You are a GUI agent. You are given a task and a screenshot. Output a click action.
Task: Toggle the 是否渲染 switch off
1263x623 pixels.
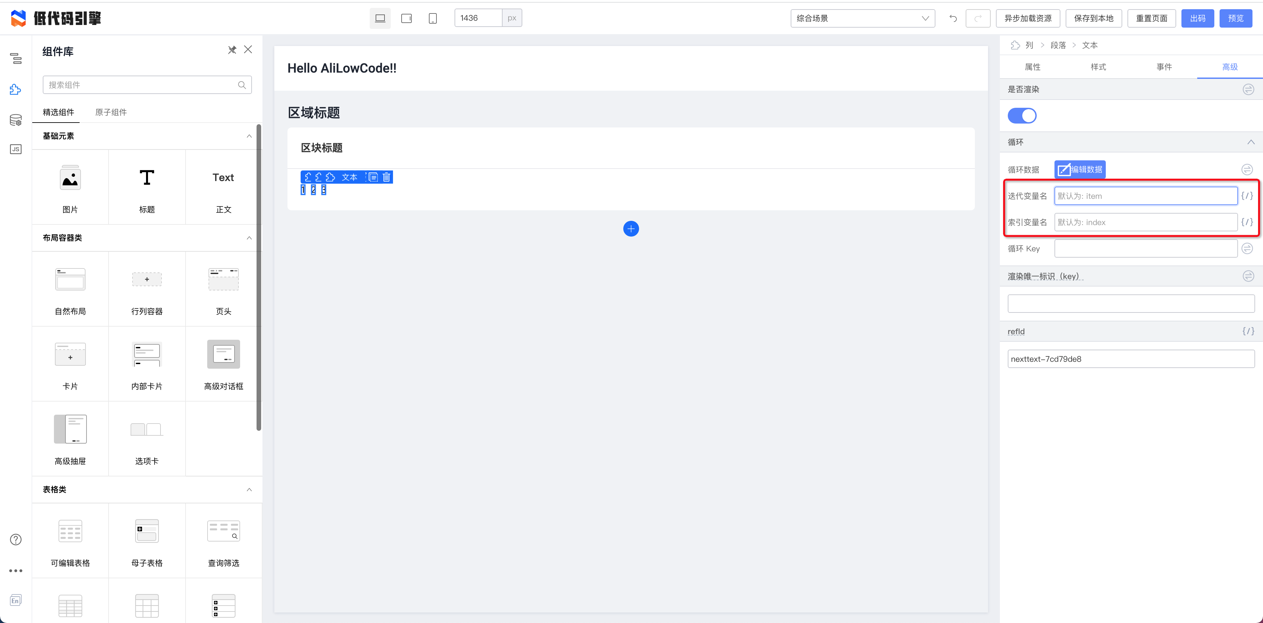tap(1022, 116)
